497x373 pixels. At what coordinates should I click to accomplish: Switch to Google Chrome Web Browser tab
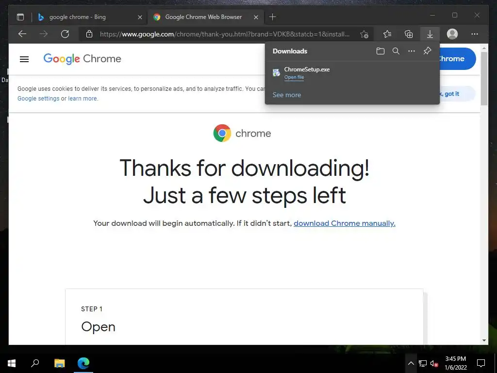click(205, 17)
